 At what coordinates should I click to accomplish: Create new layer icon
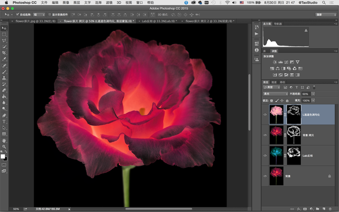coord(324,209)
